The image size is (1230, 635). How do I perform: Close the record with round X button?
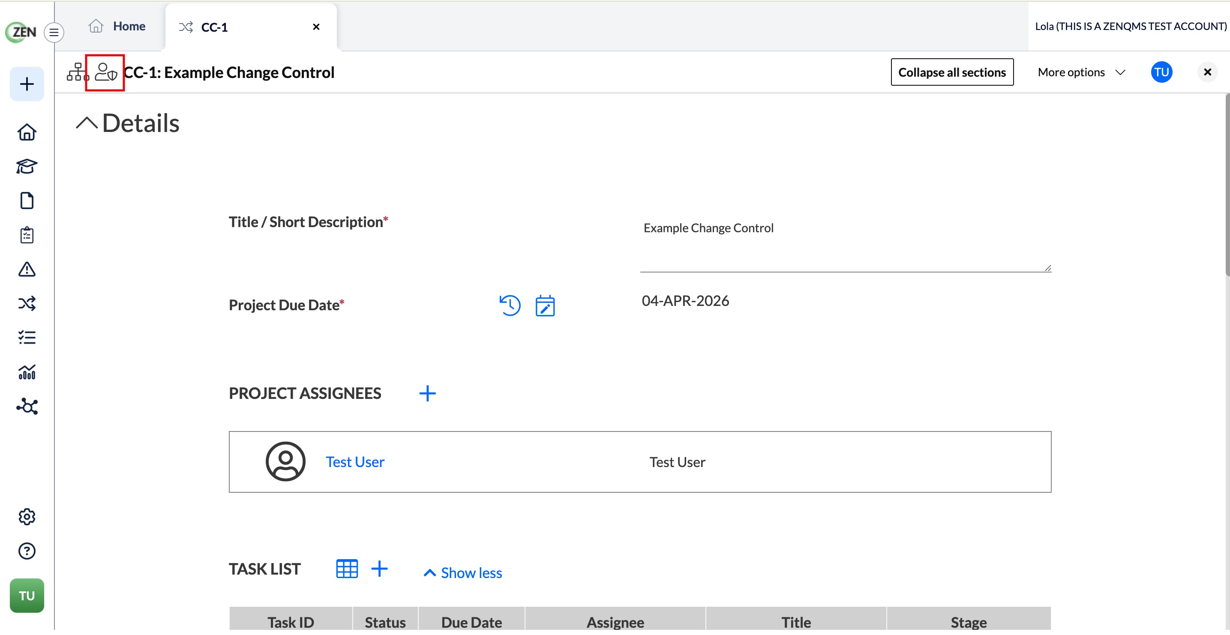point(1208,72)
